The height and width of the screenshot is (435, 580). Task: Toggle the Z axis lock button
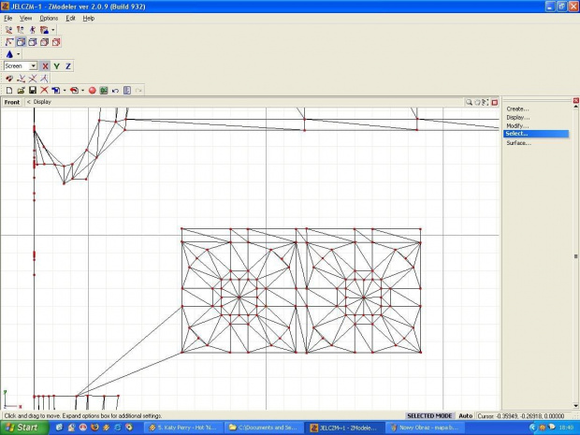point(67,66)
